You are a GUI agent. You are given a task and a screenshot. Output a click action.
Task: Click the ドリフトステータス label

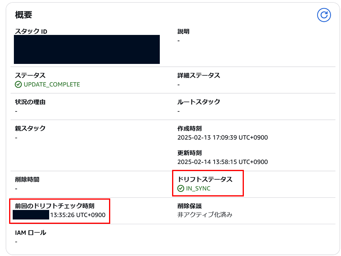click(205, 179)
